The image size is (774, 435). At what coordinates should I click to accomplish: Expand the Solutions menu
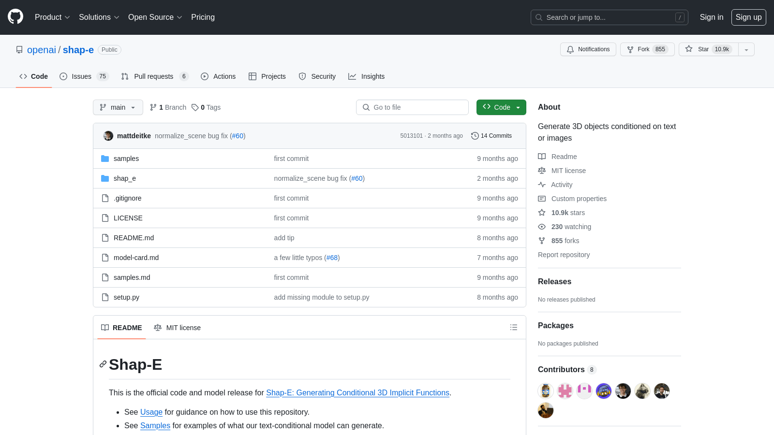pyautogui.click(x=99, y=17)
